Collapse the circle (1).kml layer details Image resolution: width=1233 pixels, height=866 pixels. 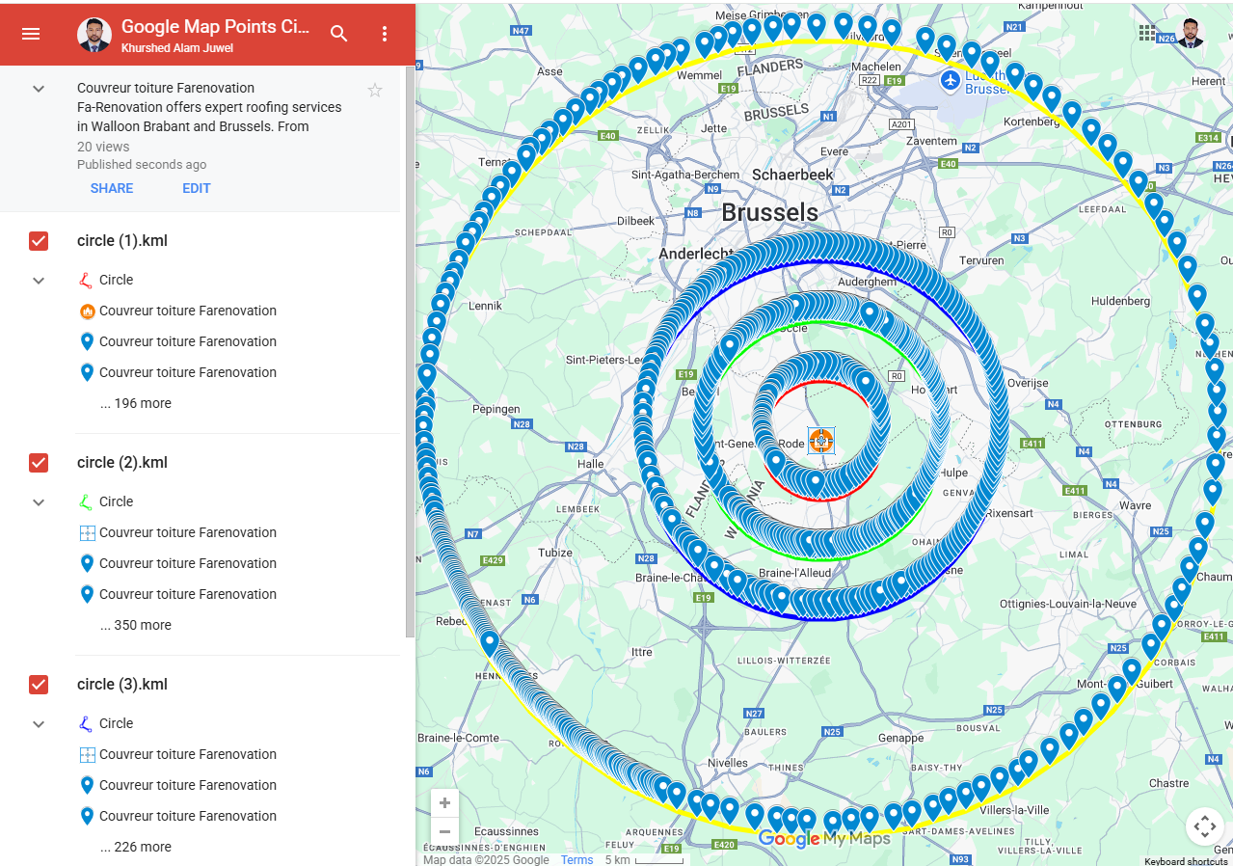(38, 280)
